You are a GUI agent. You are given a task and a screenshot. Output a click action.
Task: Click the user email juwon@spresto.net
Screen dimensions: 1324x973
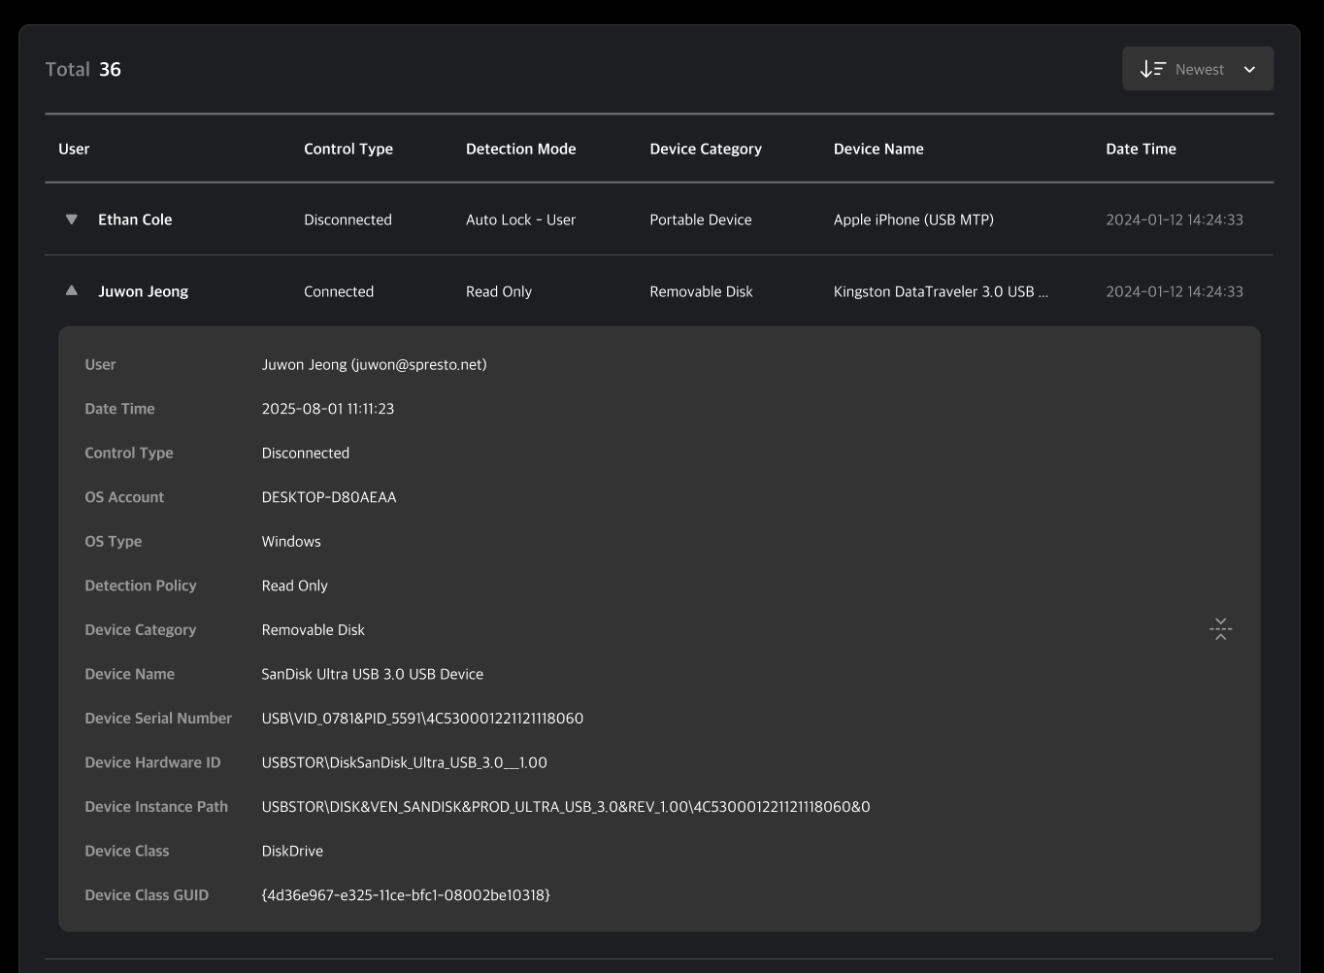[x=418, y=364]
